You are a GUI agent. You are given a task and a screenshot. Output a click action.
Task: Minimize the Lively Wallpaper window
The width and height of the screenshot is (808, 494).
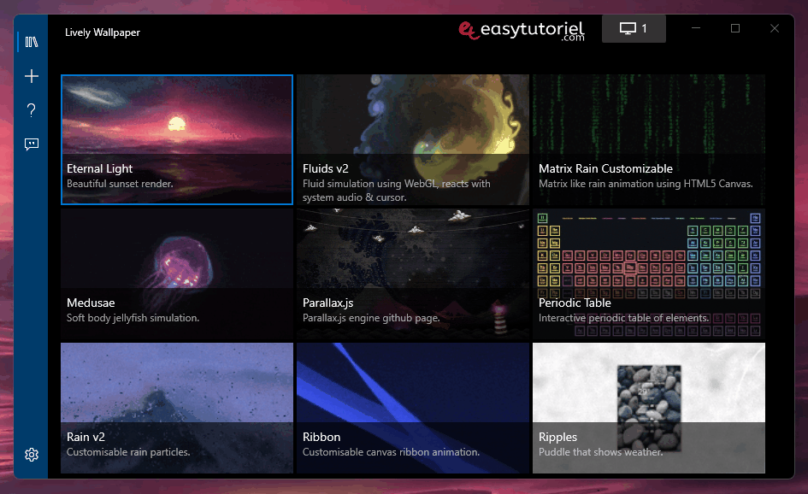[x=696, y=28]
